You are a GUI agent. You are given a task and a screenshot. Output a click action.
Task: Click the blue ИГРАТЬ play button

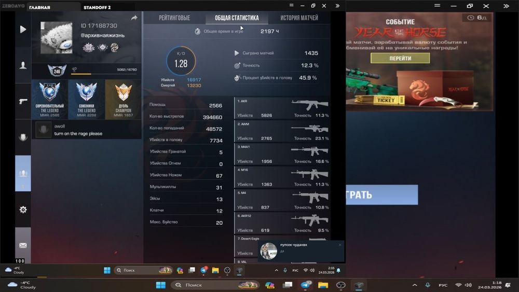[382, 195]
